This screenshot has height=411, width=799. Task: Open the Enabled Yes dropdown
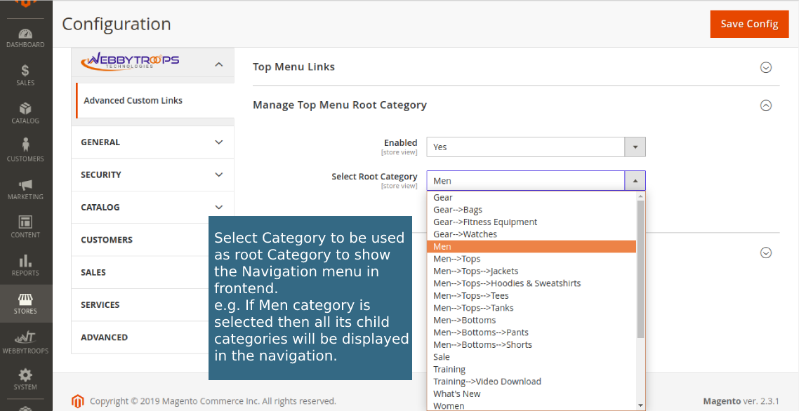pos(536,147)
